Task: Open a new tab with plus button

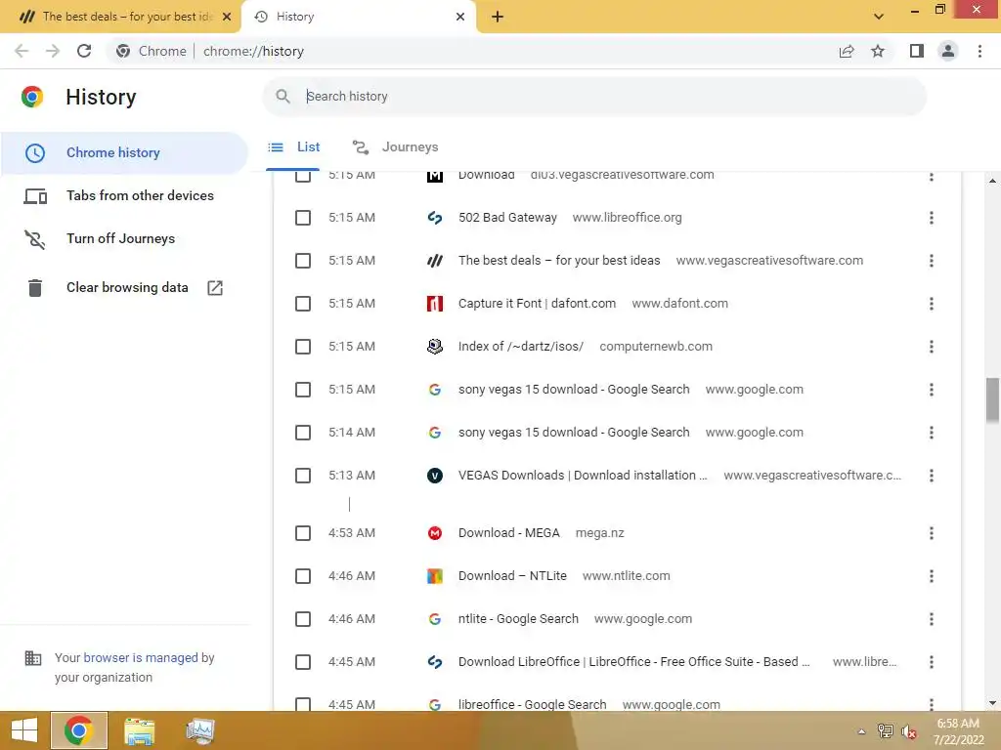Action: tap(498, 17)
